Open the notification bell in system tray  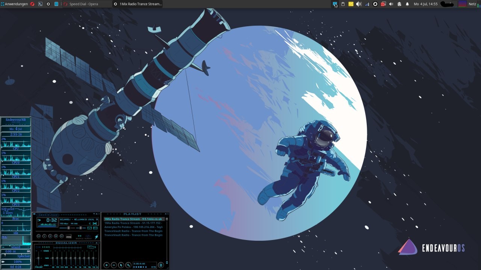407,4
